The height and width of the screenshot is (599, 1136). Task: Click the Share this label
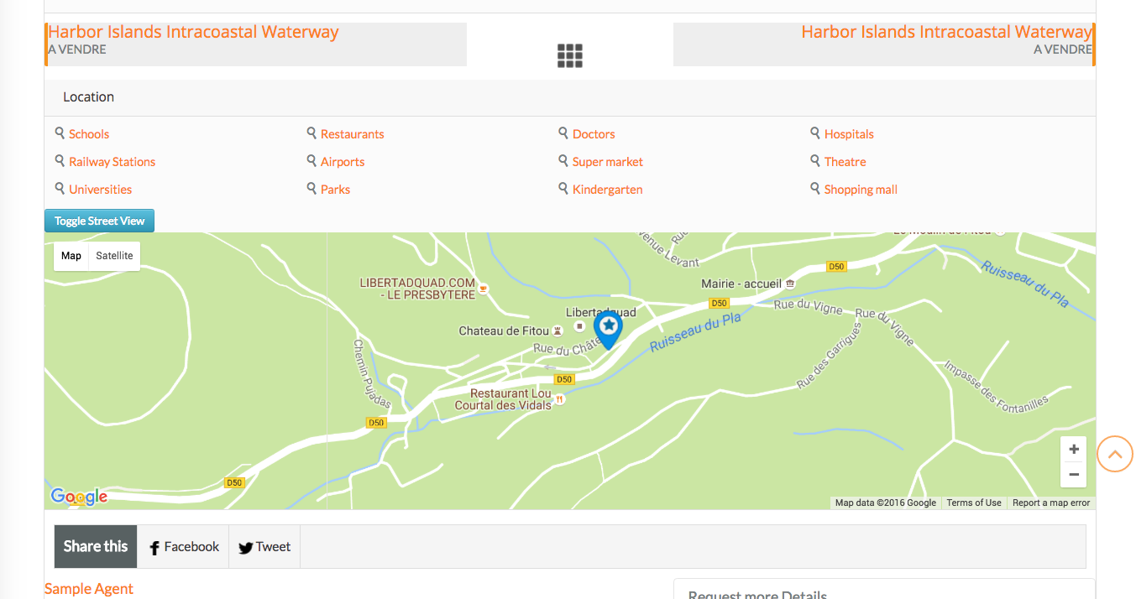96,547
